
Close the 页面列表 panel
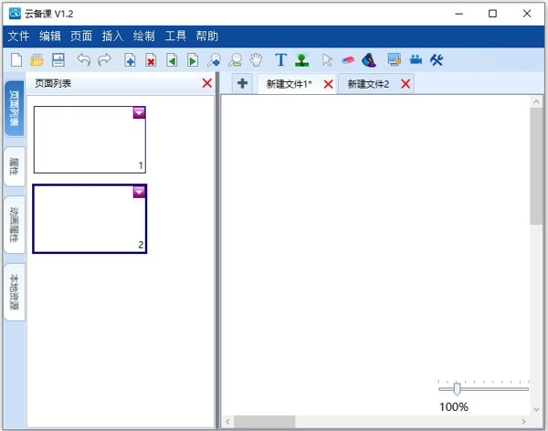[206, 83]
